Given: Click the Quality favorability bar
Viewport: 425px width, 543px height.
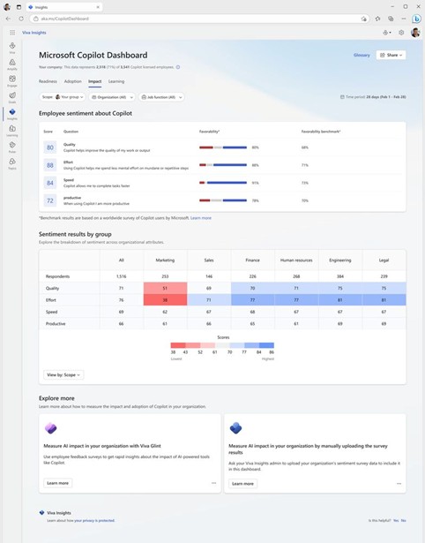Looking at the screenshot, I should (223, 147).
